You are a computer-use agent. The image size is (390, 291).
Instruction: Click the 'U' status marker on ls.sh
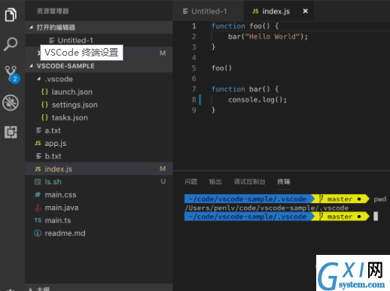(x=163, y=181)
